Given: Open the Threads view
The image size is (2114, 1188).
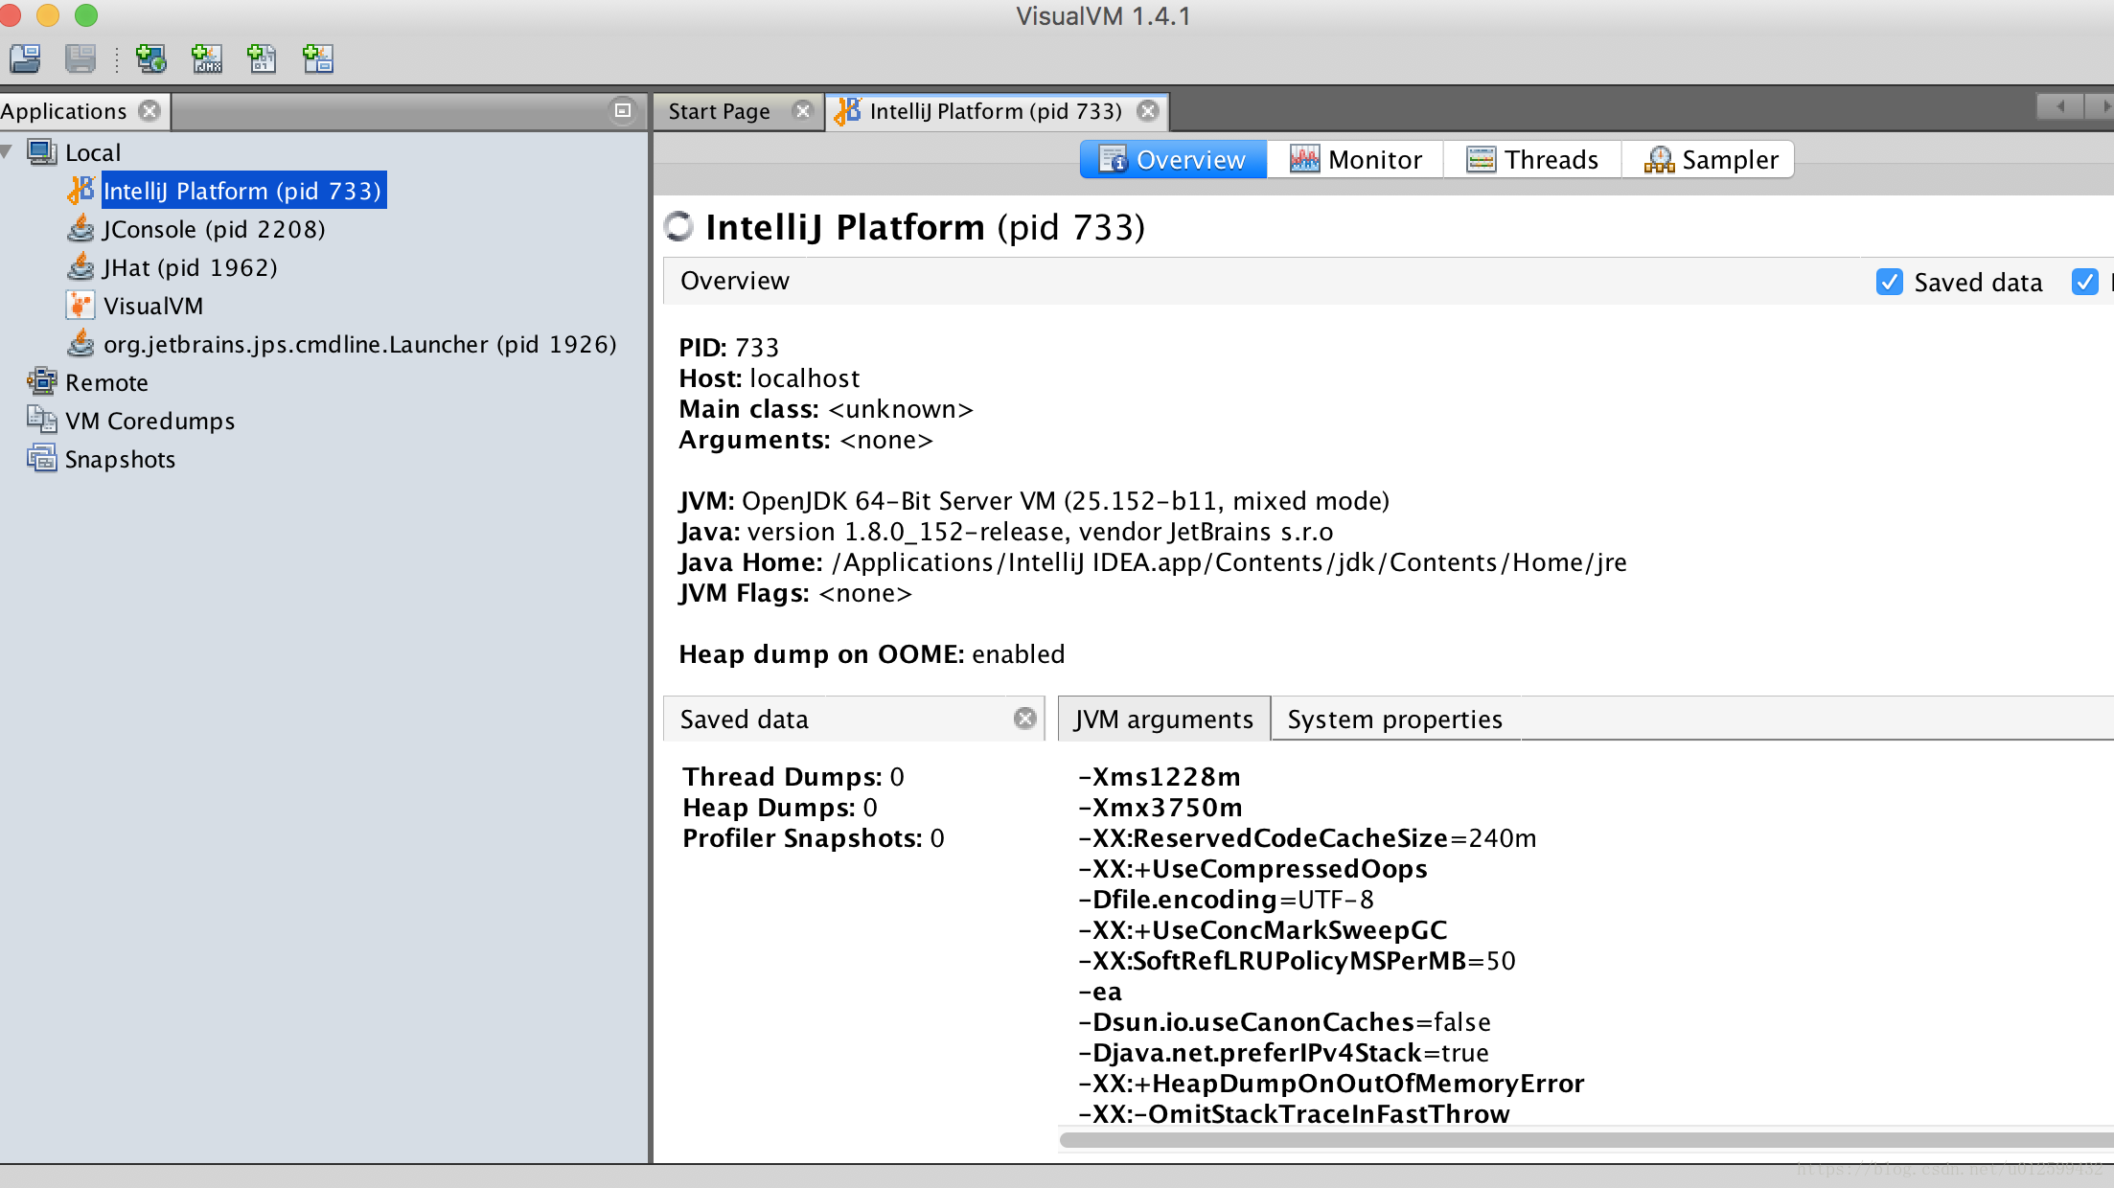Looking at the screenshot, I should 1532,159.
